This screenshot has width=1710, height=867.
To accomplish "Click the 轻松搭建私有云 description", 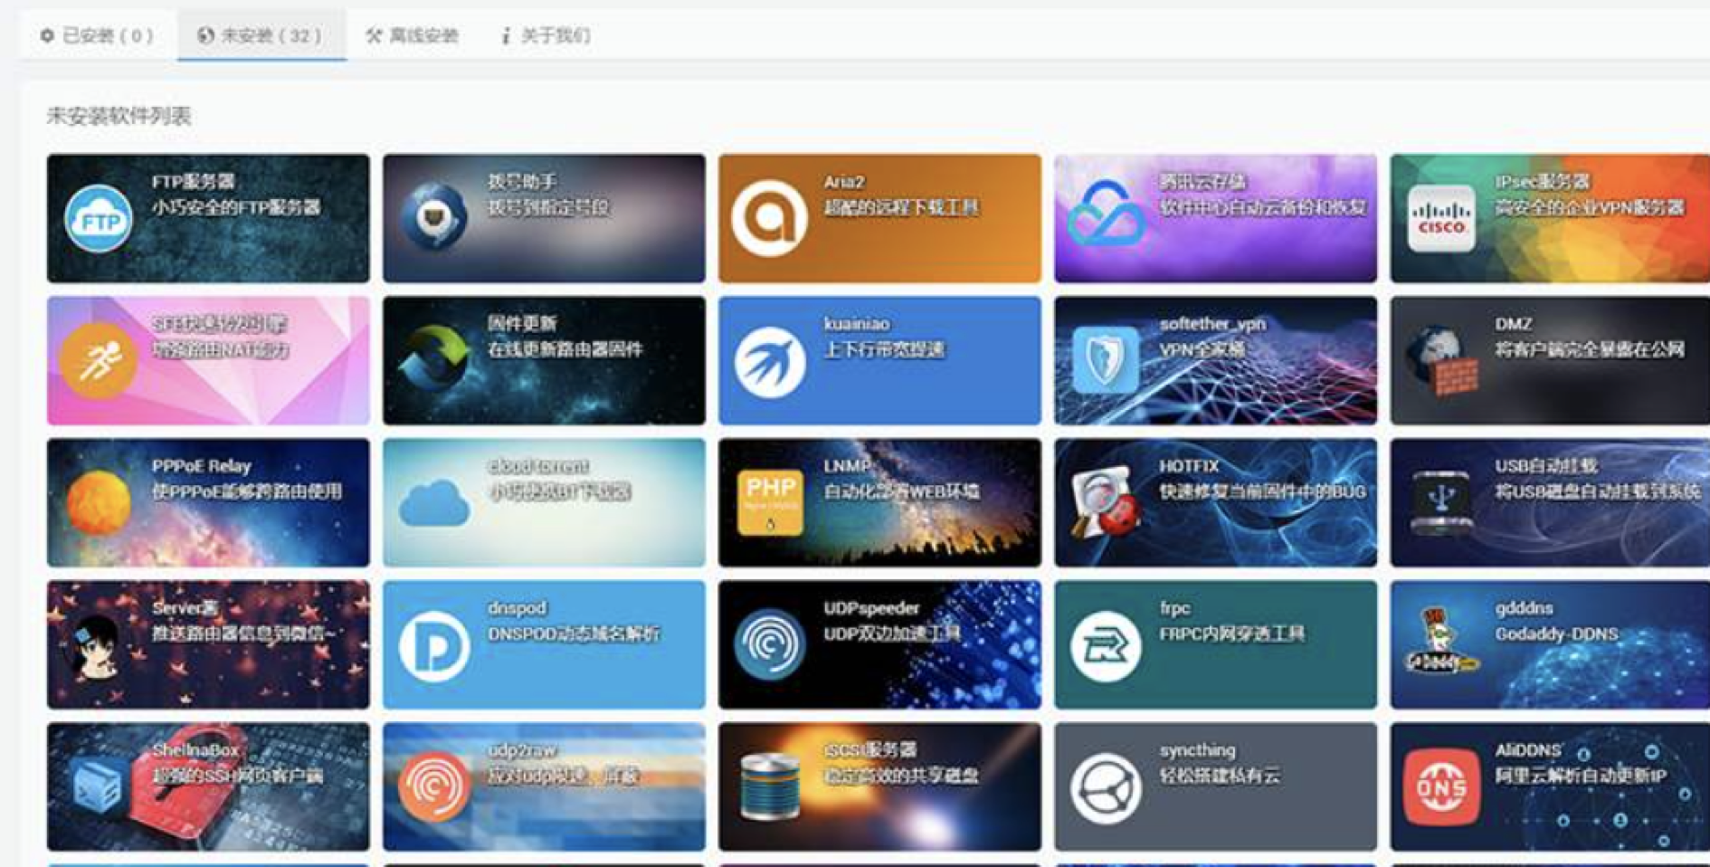I will coord(1220,776).
